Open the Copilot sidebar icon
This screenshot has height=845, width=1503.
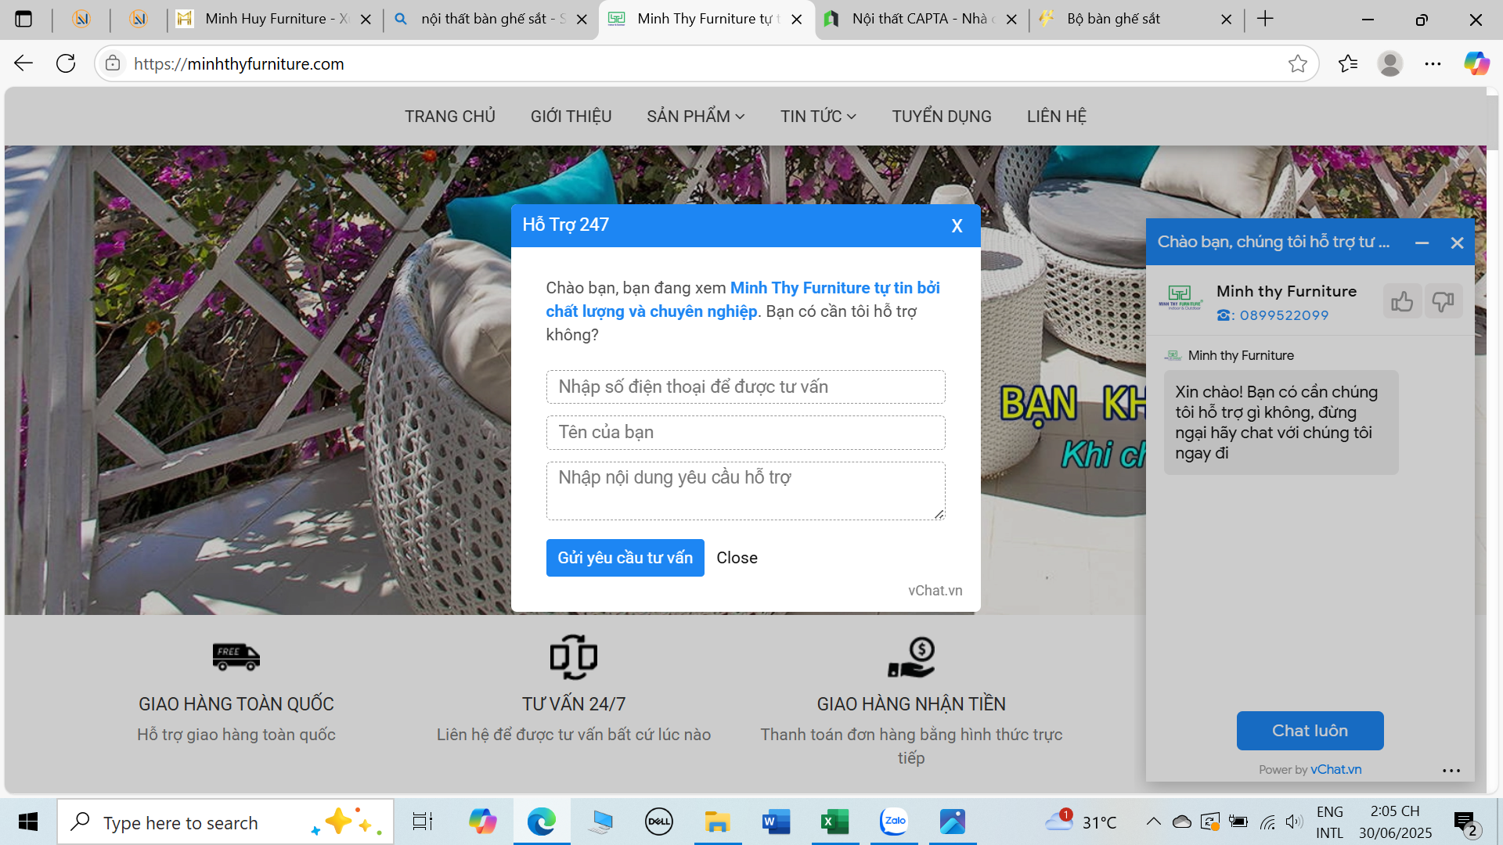[1476, 63]
